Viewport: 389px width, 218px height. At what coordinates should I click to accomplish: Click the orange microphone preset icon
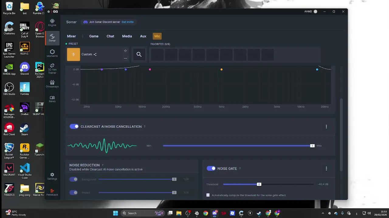point(74,54)
